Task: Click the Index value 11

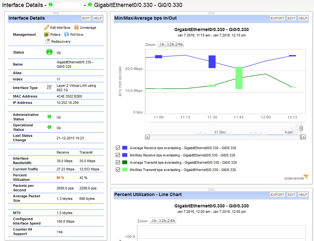Action: [x=58, y=79]
